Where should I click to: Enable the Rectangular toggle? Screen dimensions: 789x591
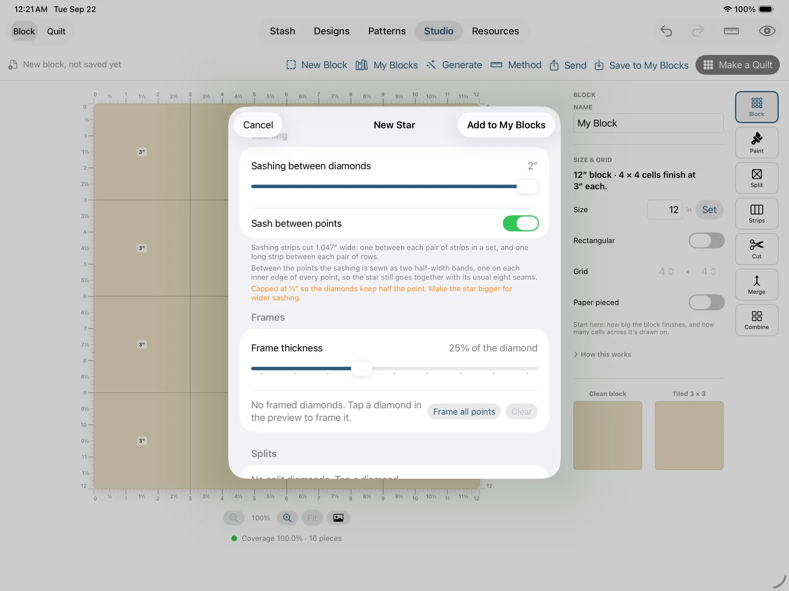click(x=706, y=240)
